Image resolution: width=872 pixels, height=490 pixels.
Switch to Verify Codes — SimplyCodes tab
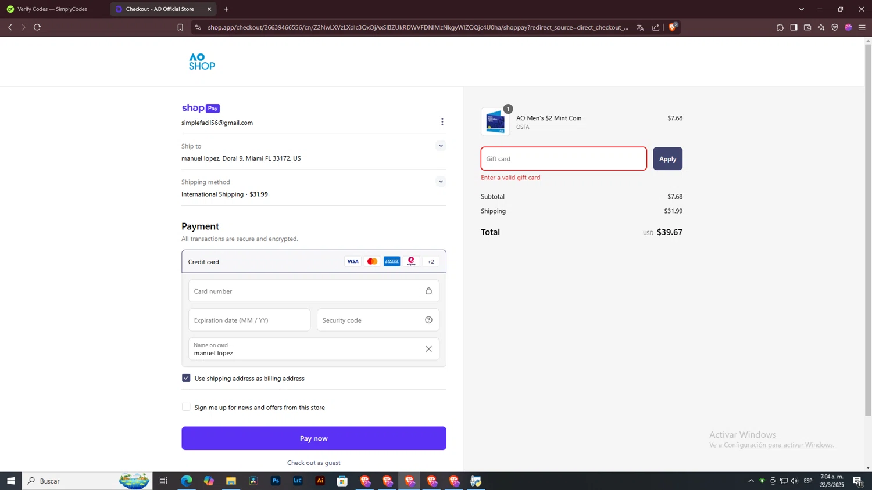pyautogui.click(x=52, y=9)
